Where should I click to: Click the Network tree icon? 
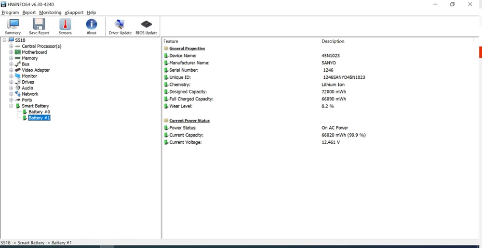[x=17, y=94]
